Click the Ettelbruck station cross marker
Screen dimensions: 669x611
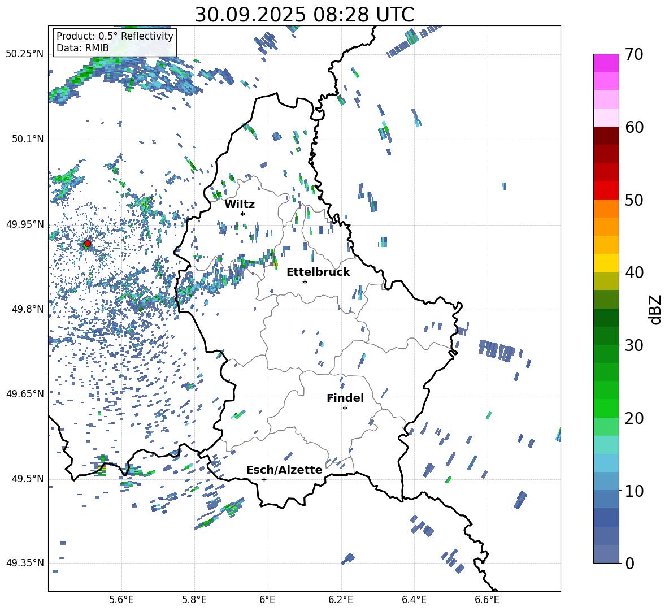(x=305, y=281)
